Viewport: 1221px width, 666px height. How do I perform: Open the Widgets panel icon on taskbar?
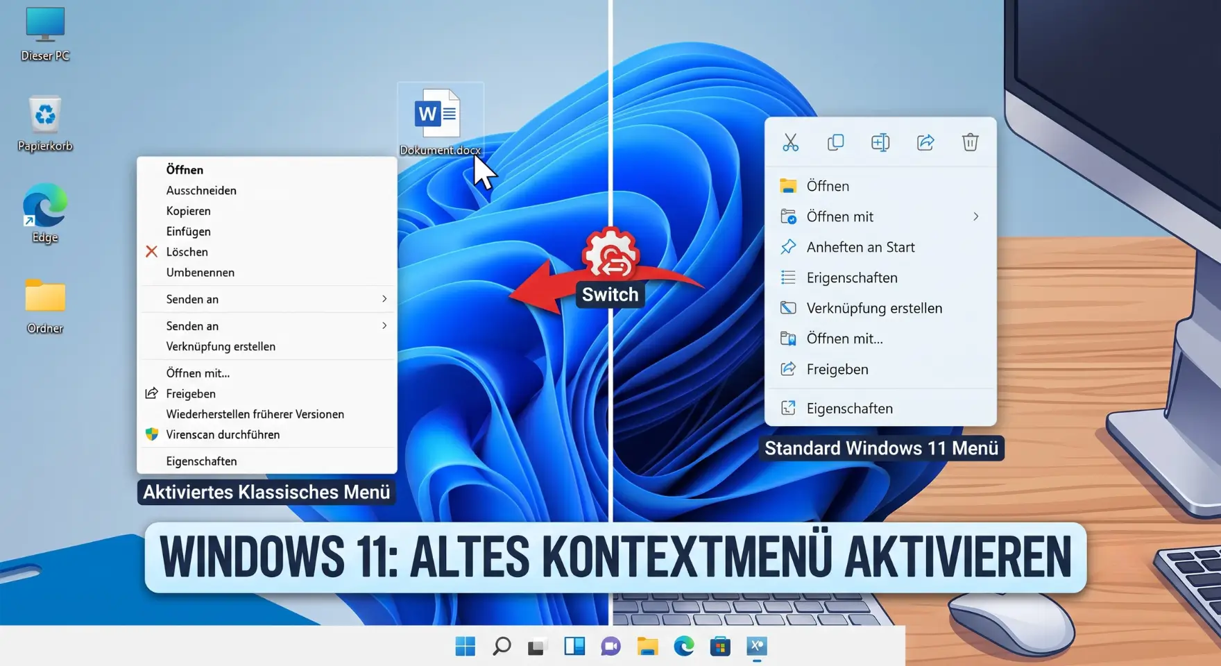pos(574,647)
